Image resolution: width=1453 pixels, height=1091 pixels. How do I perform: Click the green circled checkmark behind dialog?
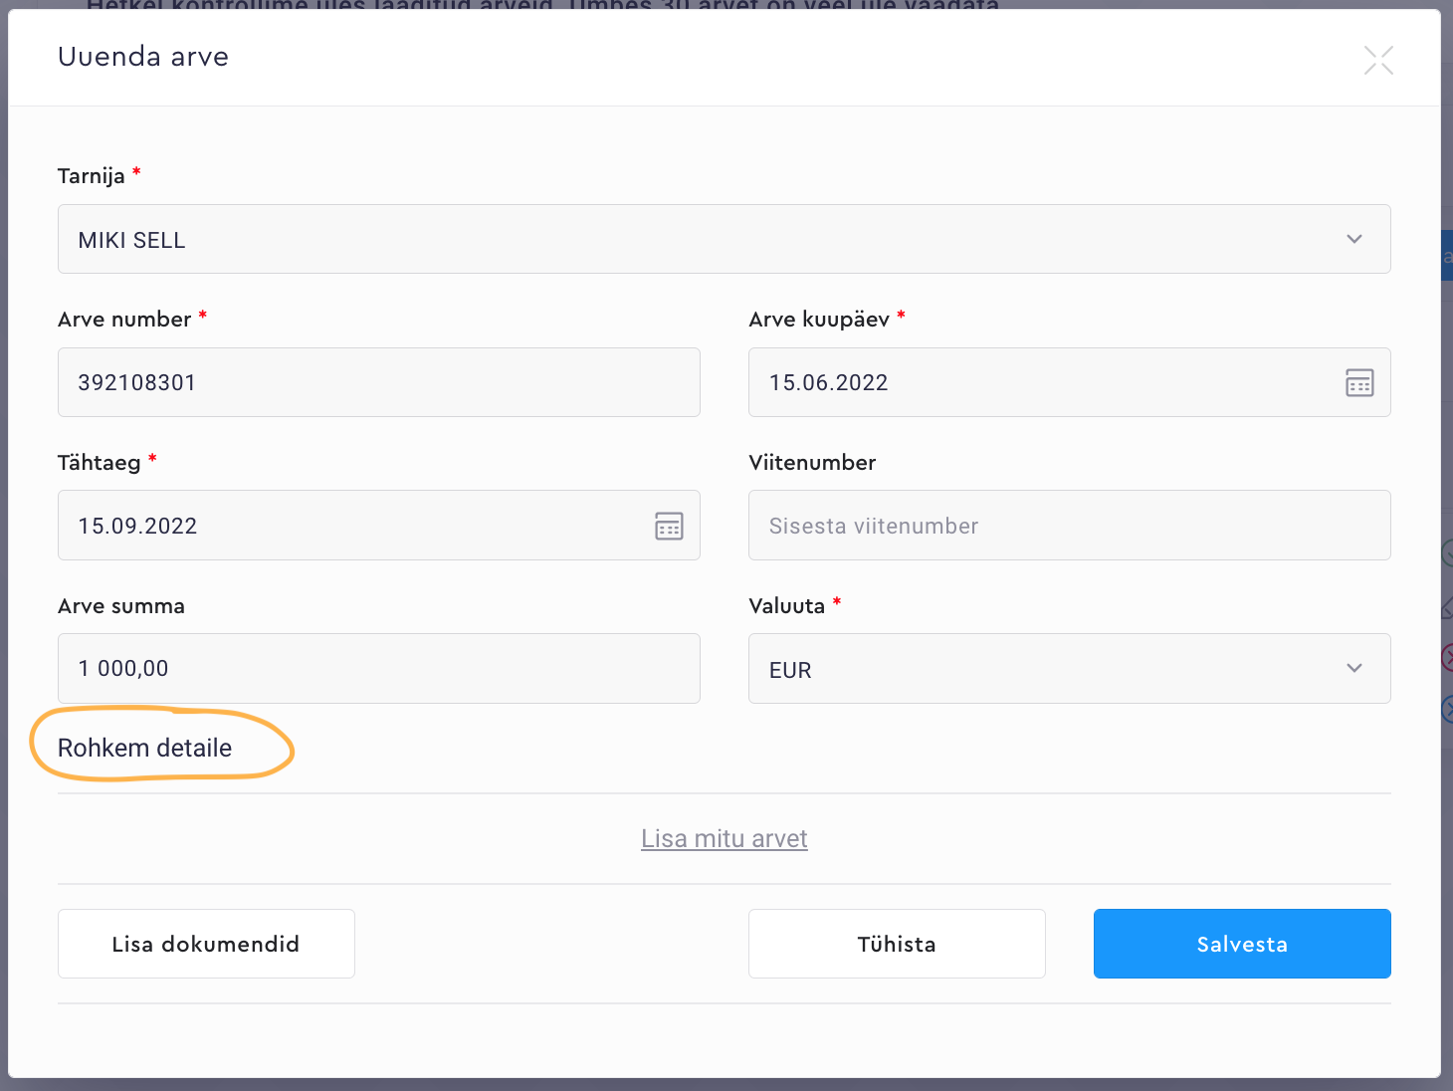pyautogui.click(x=1448, y=552)
